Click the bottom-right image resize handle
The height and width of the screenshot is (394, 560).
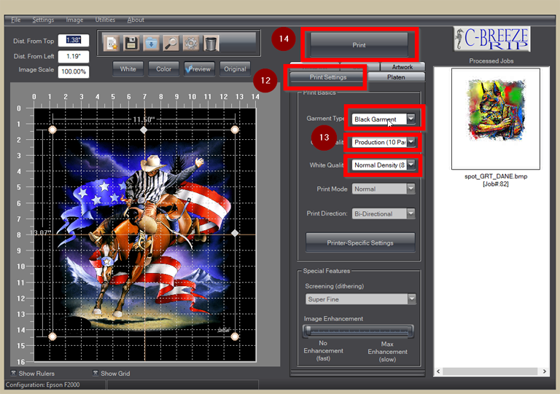235,336
